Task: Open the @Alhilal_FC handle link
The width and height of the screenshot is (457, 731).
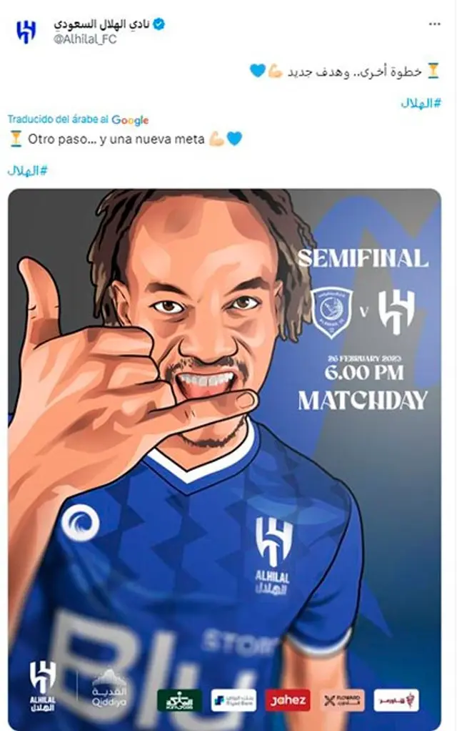Action: (85, 39)
